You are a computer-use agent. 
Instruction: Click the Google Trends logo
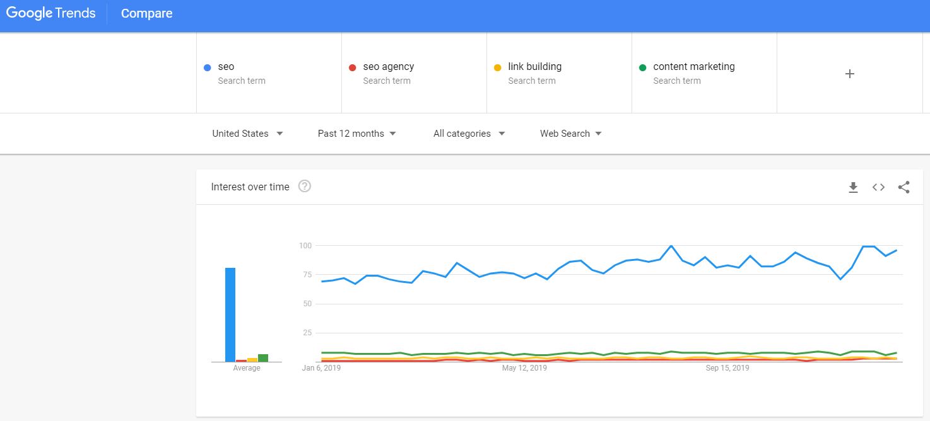50,13
